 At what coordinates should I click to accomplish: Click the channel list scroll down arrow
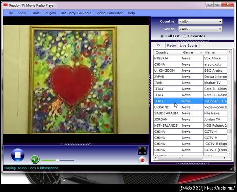click(x=229, y=153)
